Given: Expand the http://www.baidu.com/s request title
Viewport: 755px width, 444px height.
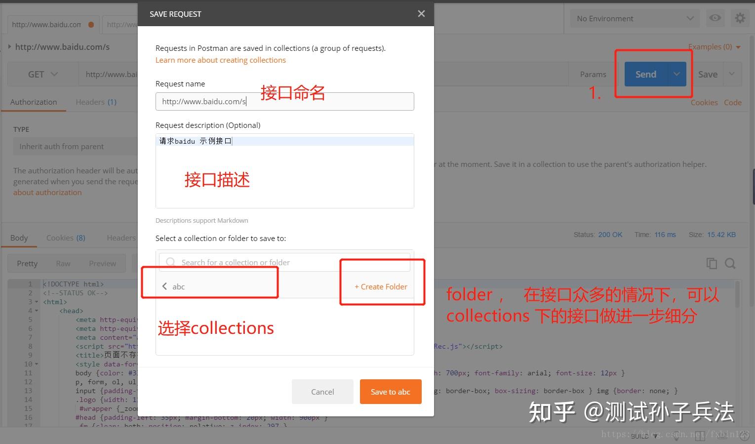Looking at the screenshot, I should pyautogui.click(x=9, y=47).
